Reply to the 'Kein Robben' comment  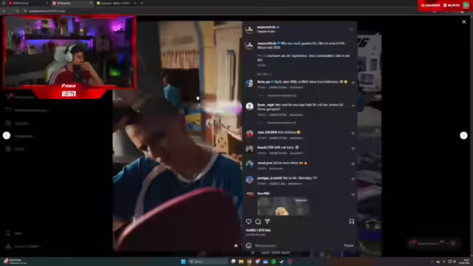pos(296,138)
